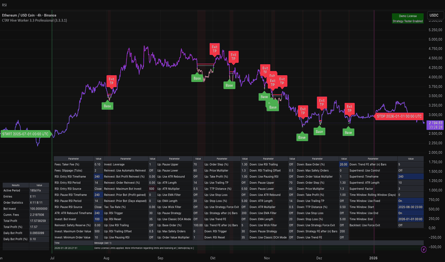Toggle the Backtest: Use Force Exit value

[x=410, y=225]
